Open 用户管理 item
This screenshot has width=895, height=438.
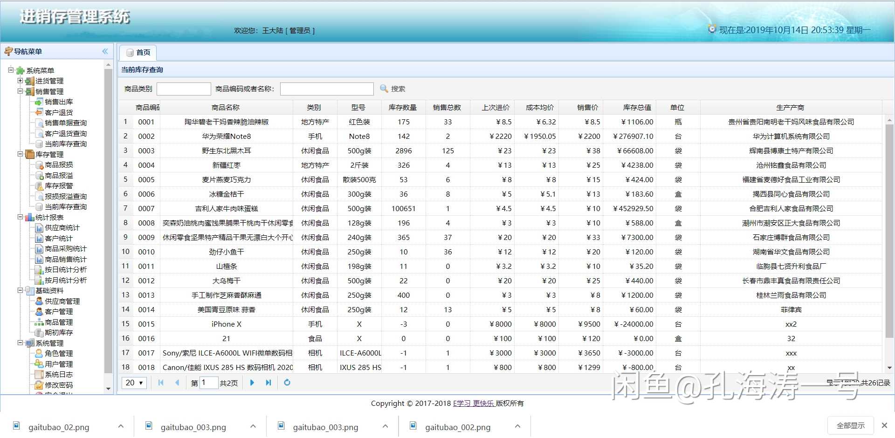pyautogui.click(x=59, y=364)
